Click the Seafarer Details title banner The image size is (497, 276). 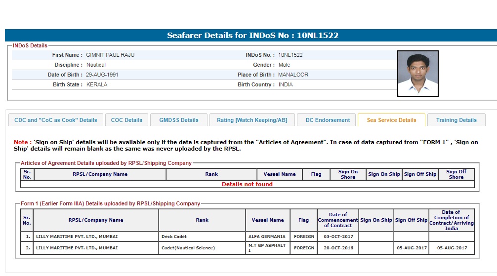[x=252, y=36]
